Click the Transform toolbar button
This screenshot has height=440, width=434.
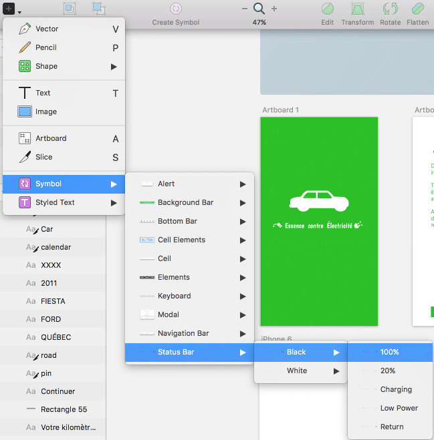click(x=357, y=9)
